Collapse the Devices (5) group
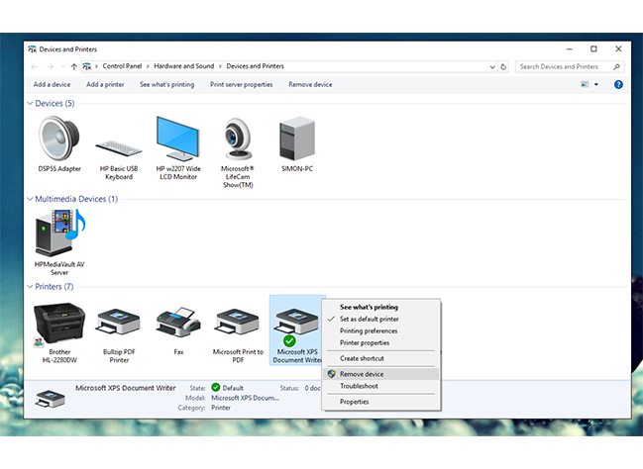Screen dimensions: 643x469 (30, 103)
